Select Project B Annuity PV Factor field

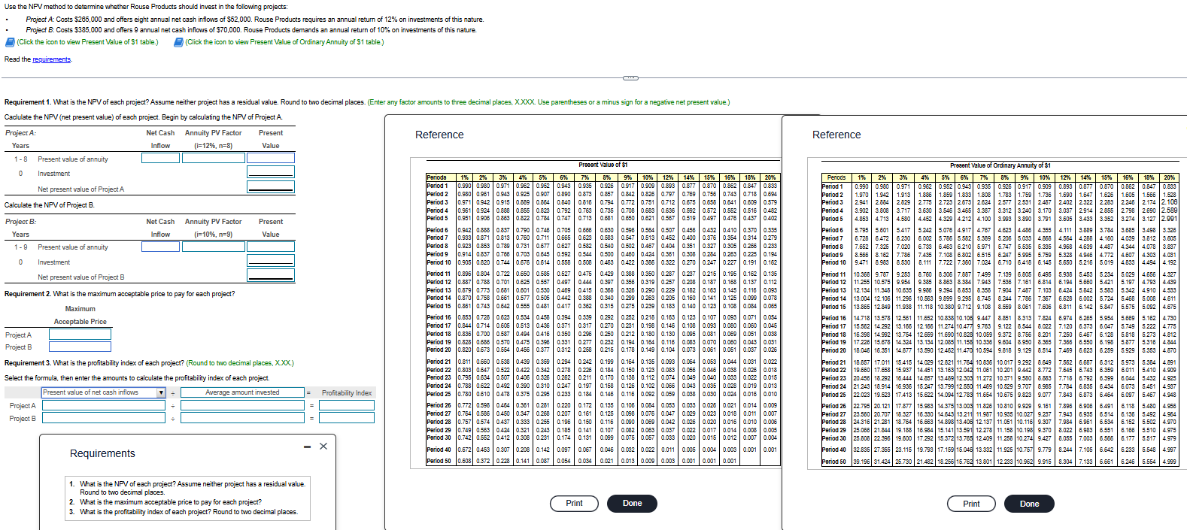(213, 247)
